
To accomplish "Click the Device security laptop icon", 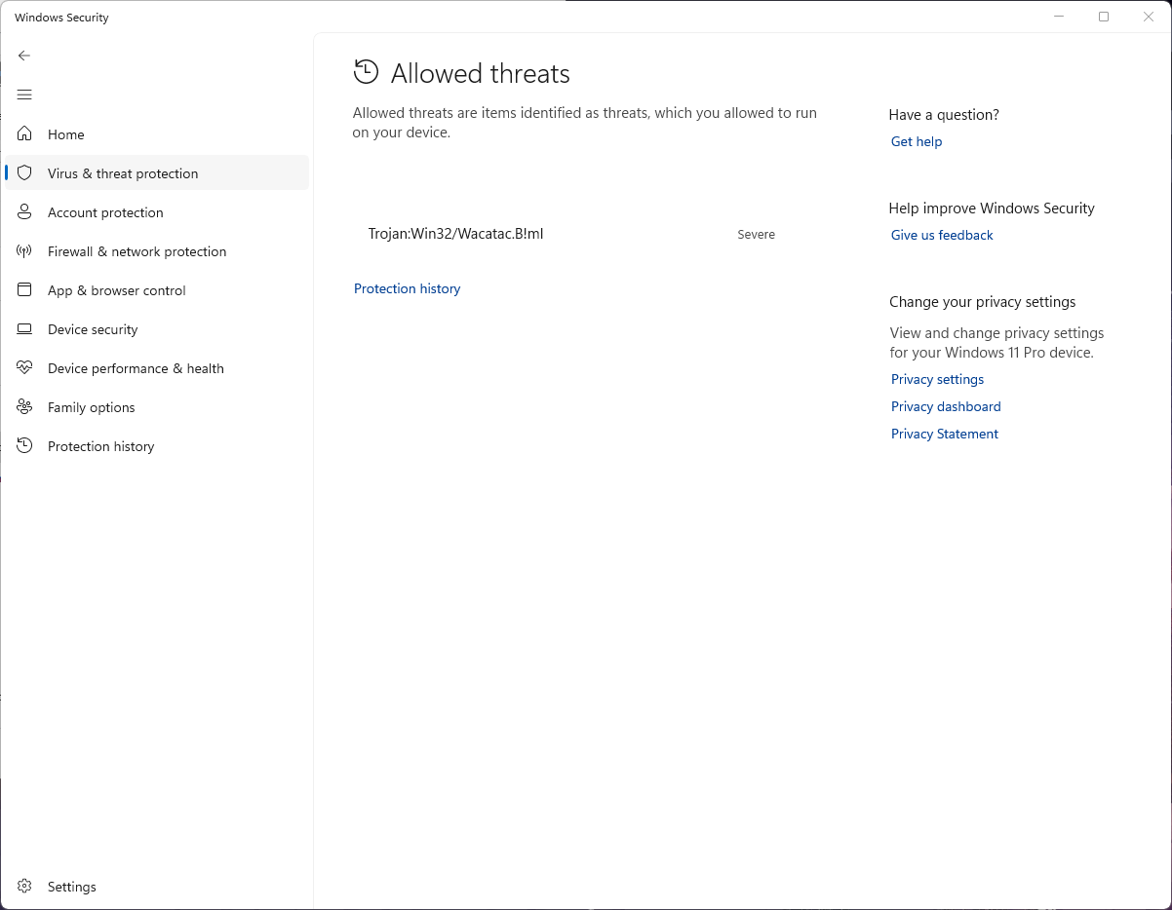I will (24, 329).
